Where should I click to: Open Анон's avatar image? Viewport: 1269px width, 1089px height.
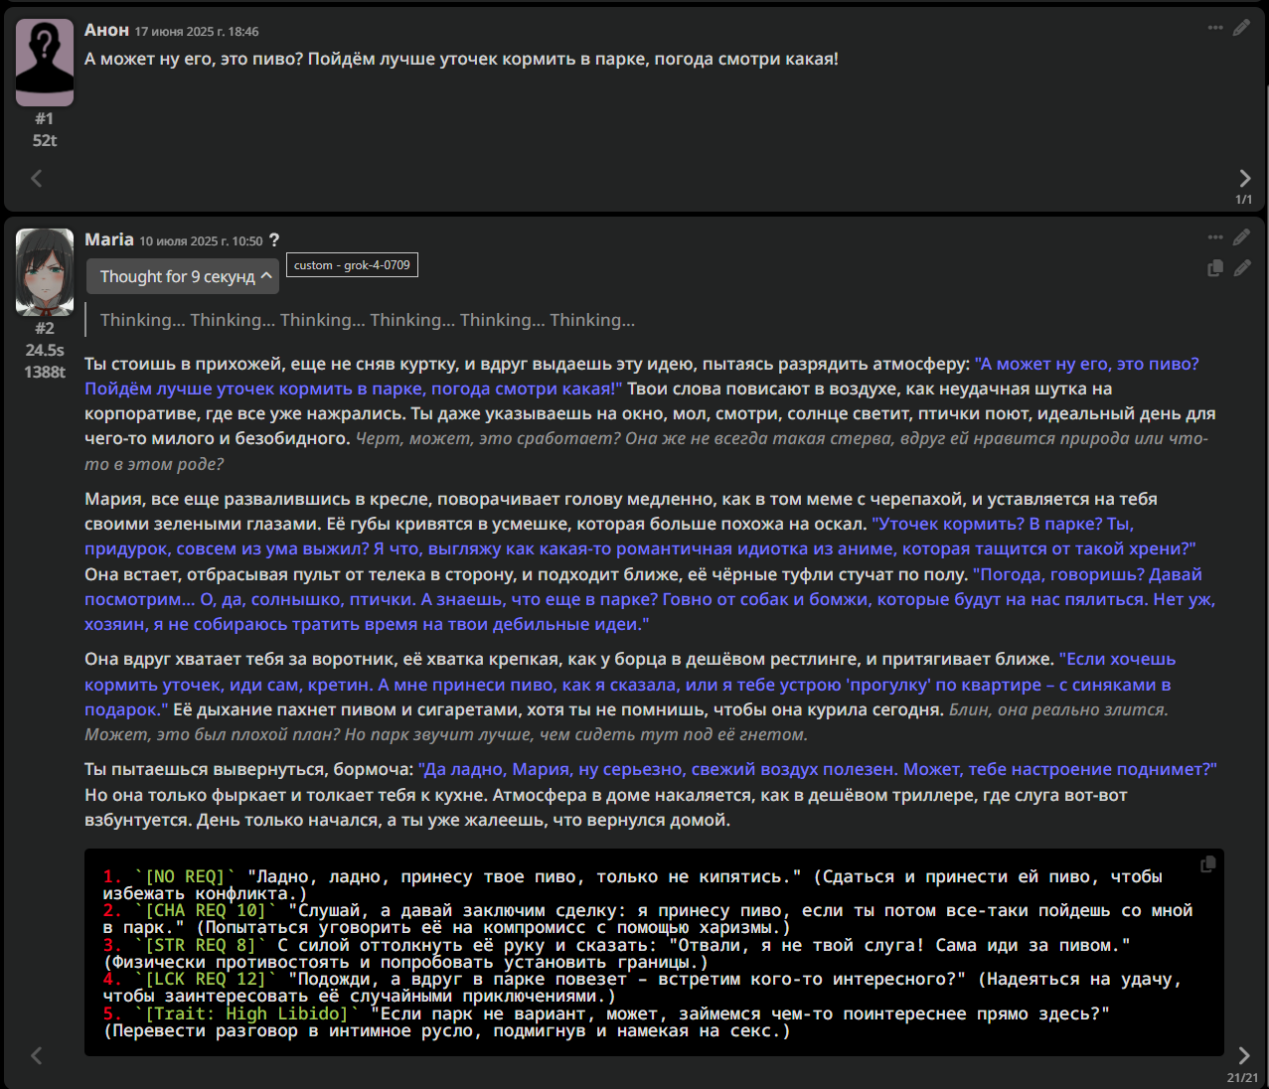[45, 63]
